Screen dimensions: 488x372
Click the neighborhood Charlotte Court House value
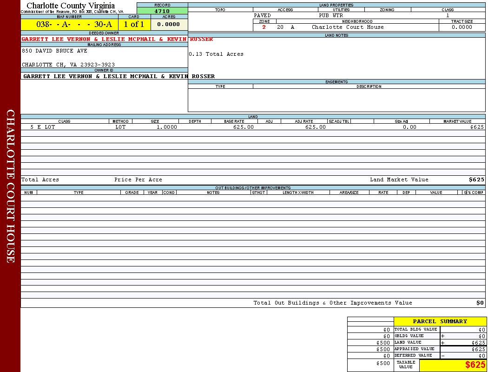pyautogui.click(x=348, y=27)
